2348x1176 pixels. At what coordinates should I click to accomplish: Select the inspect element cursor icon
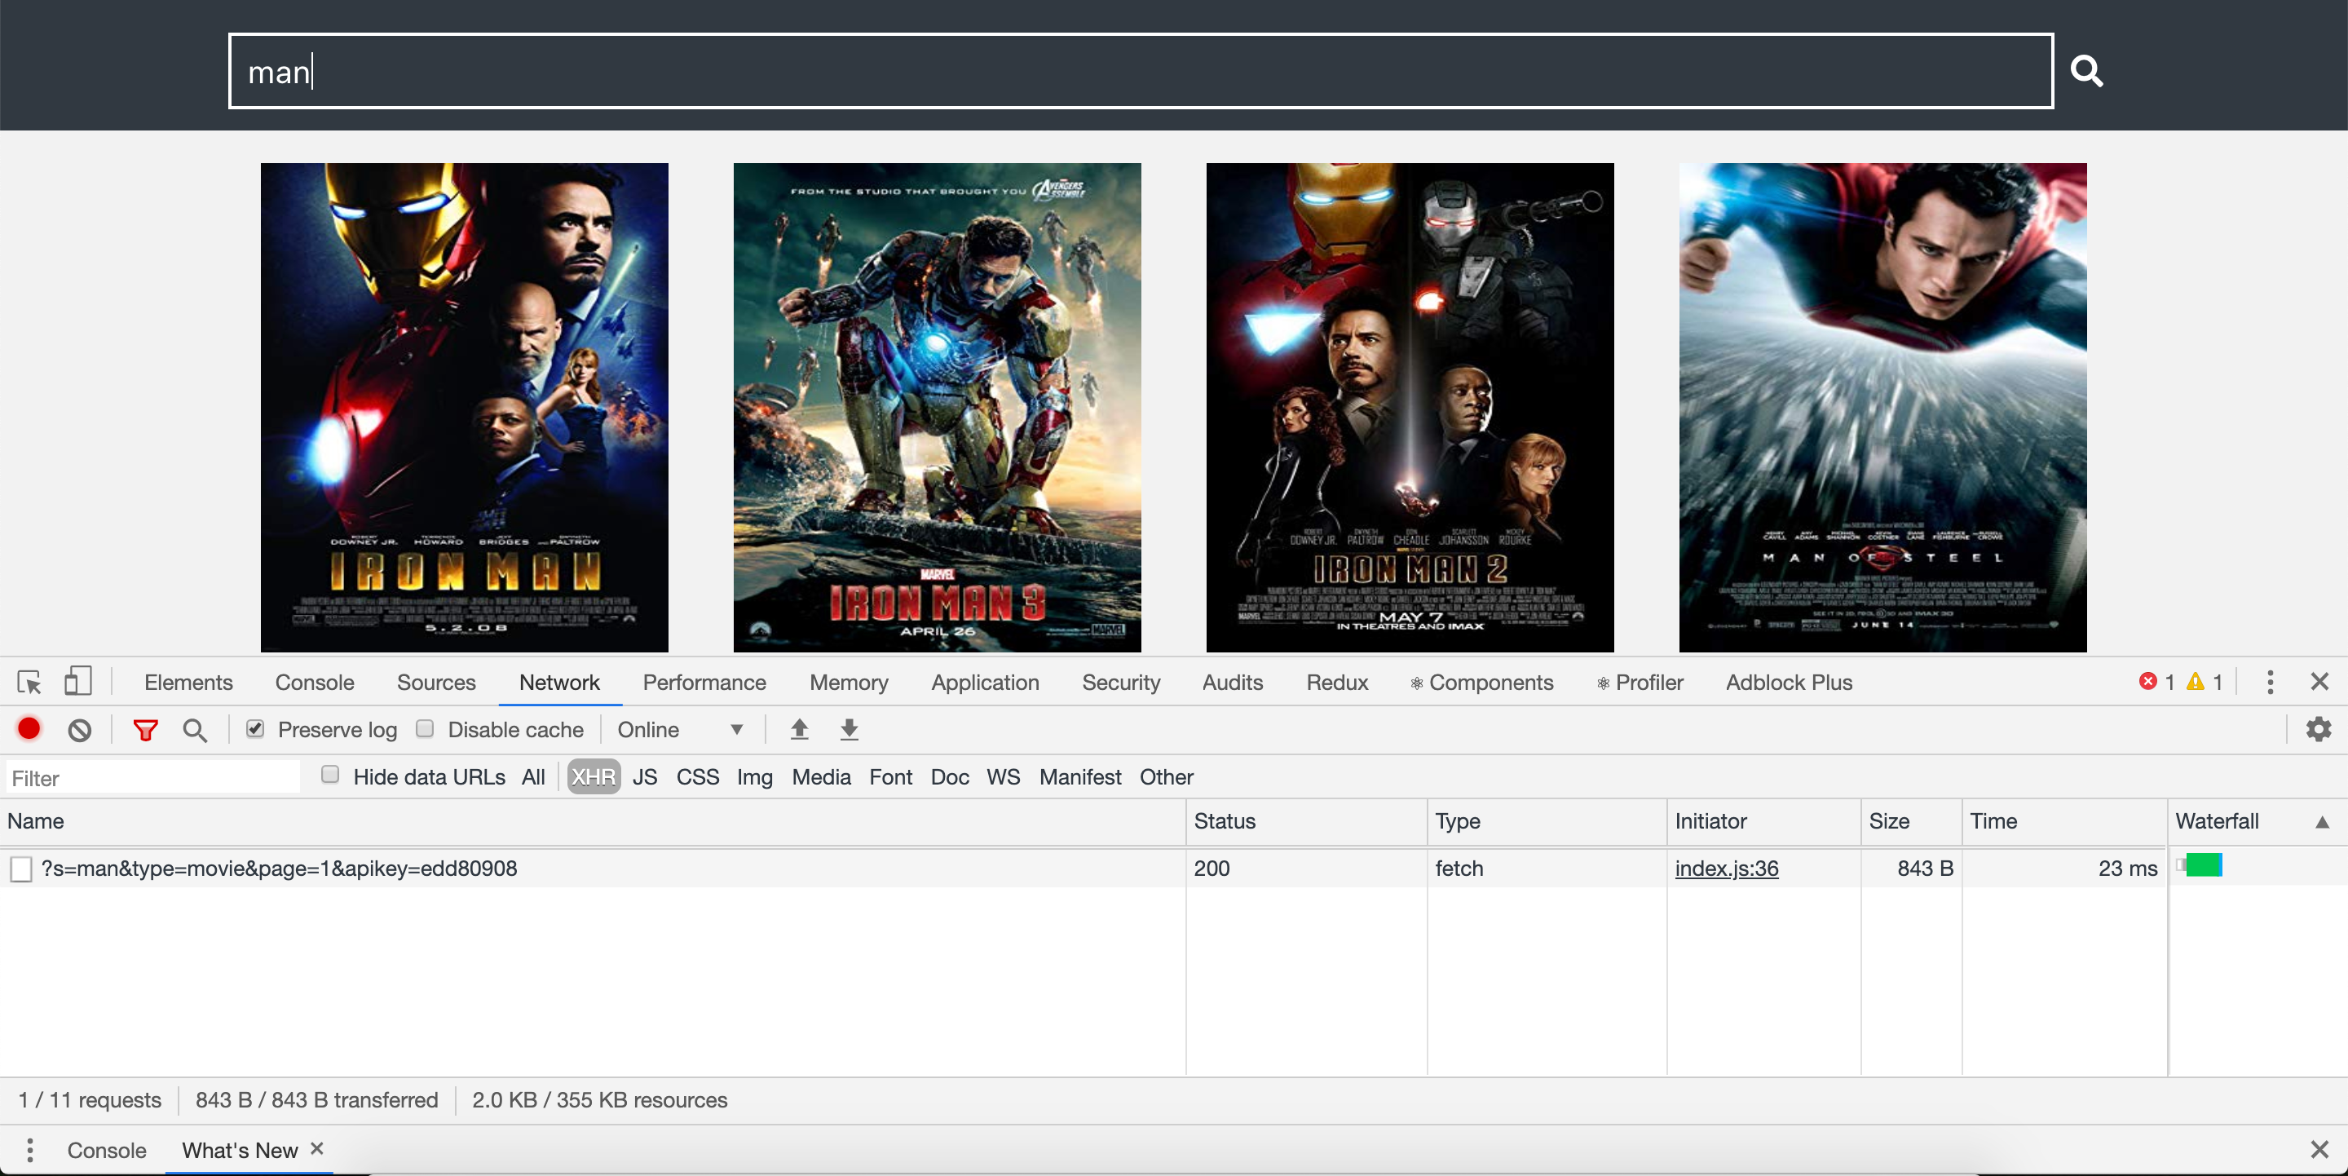pos(29,682)
